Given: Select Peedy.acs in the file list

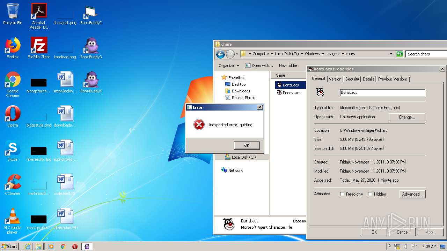Looking at the screenshot, I should pos(288,93).
